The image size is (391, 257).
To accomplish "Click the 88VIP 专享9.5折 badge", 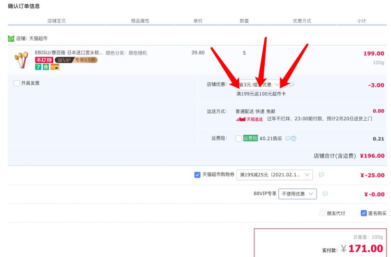I will point(76,60).
